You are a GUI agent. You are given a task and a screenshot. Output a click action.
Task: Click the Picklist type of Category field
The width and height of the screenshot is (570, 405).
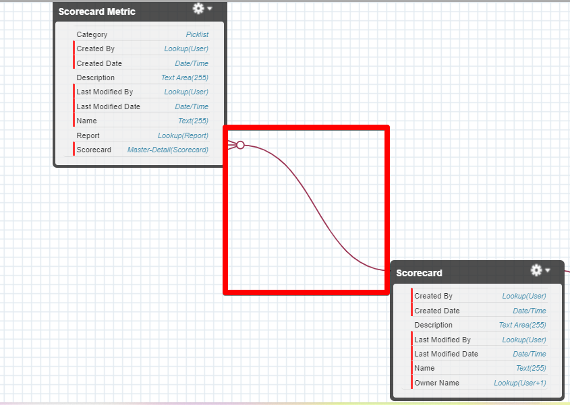click(197, 34)
